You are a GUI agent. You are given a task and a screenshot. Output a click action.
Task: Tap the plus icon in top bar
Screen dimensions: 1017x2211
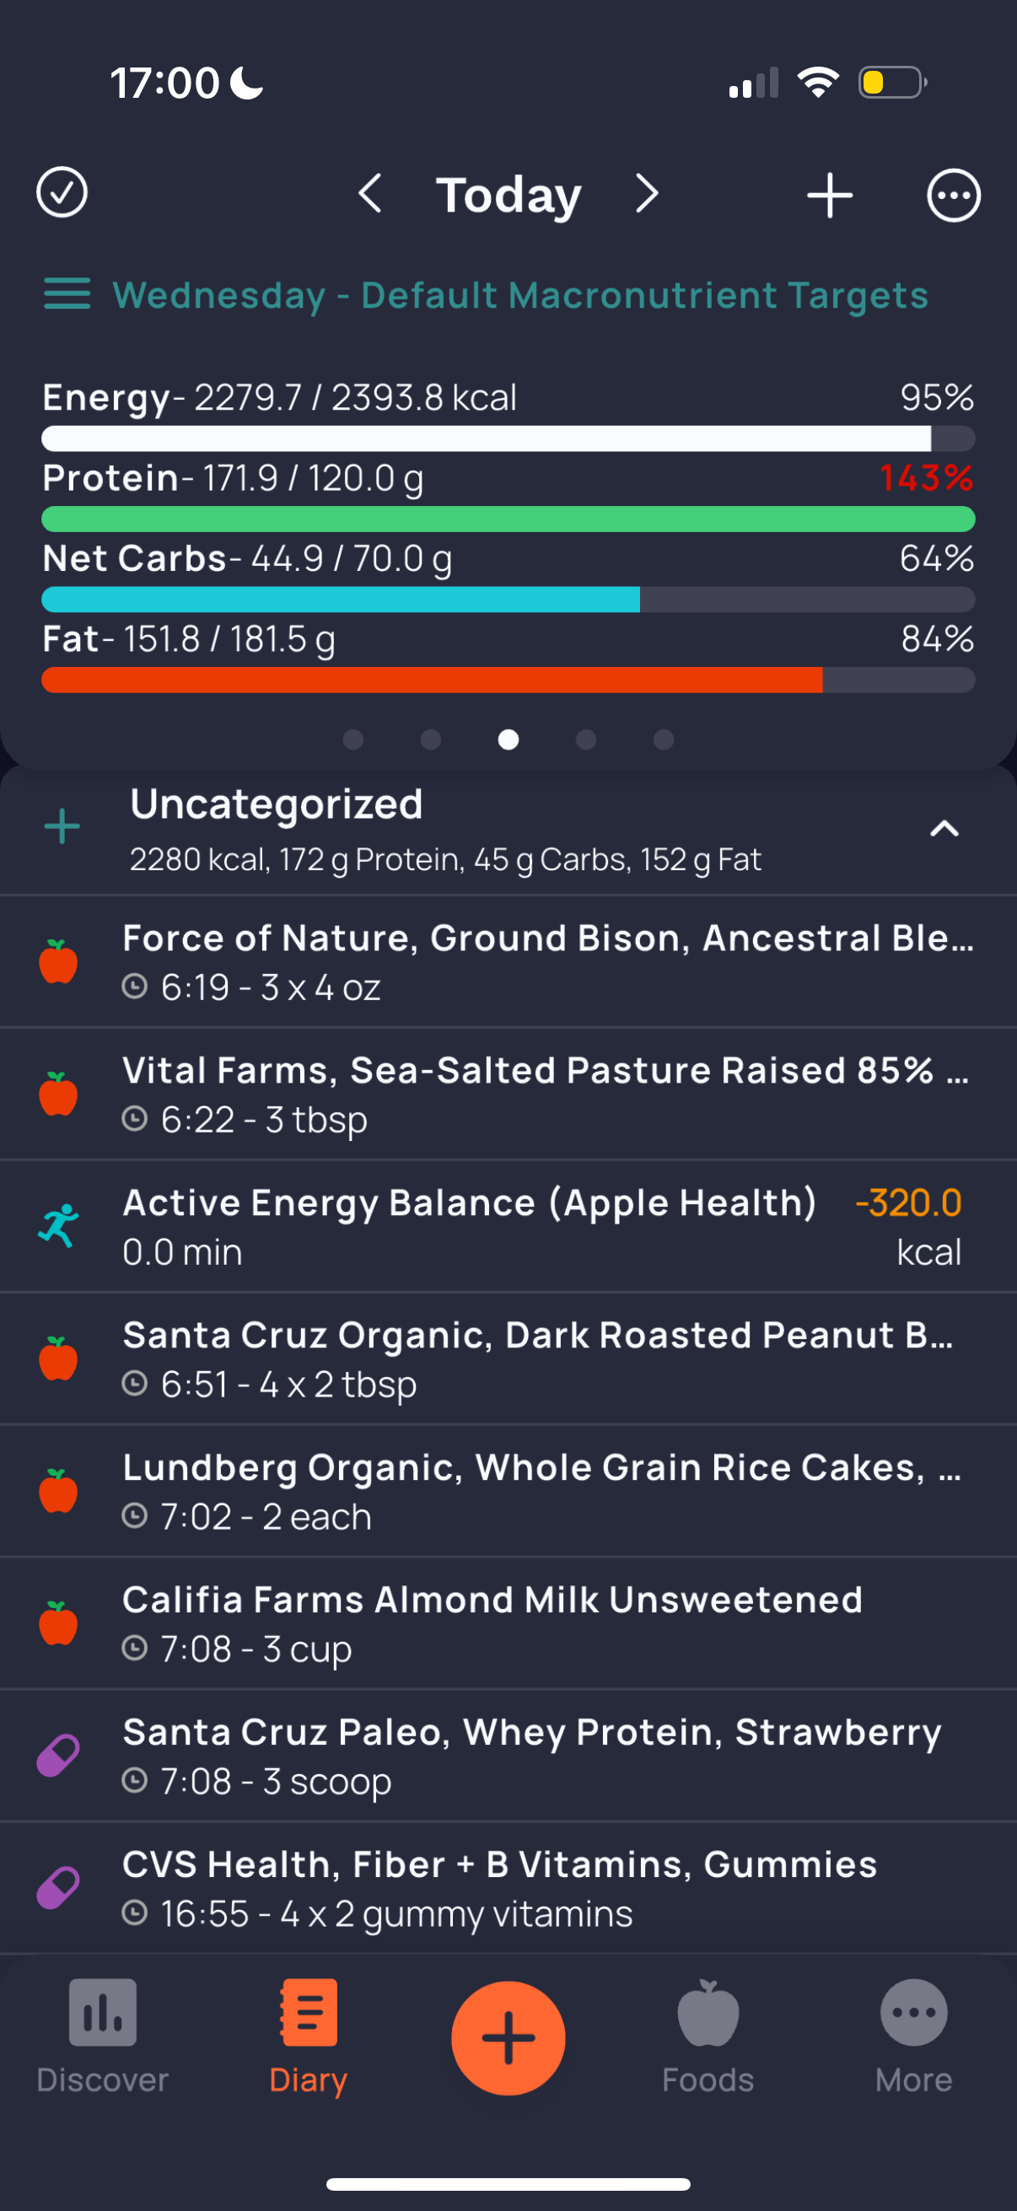click(829, 195)
